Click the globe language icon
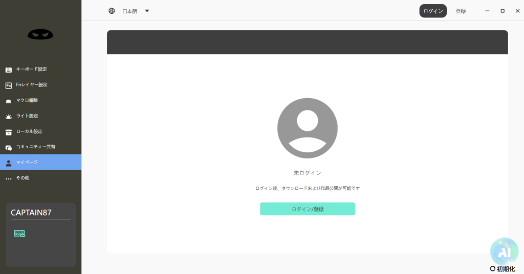524x274 pixels. 112,11
